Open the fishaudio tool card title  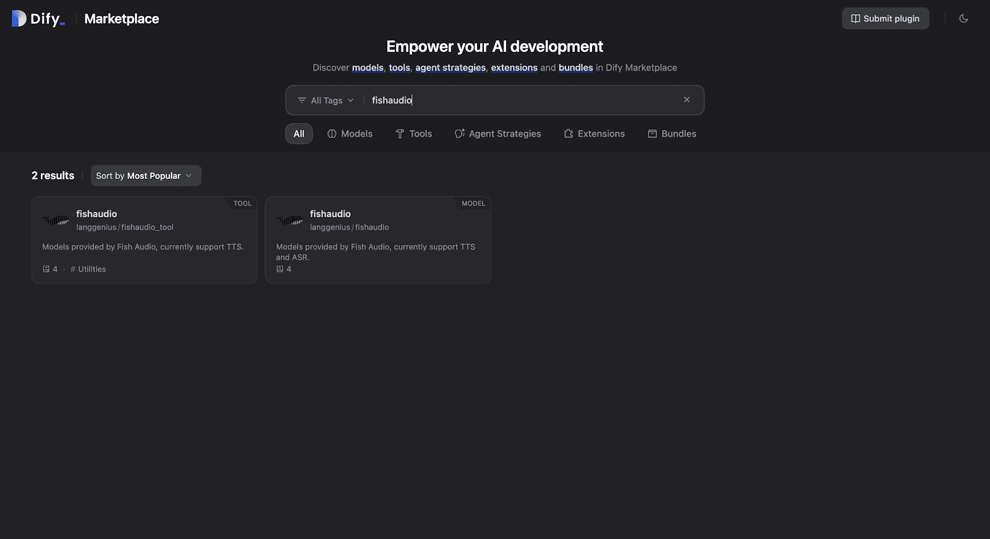pyautogui.click(x=97, y=213)
